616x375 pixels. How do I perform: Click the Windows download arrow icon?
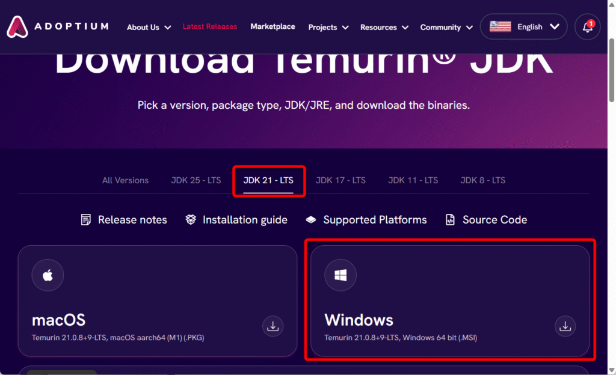point(565,326)
